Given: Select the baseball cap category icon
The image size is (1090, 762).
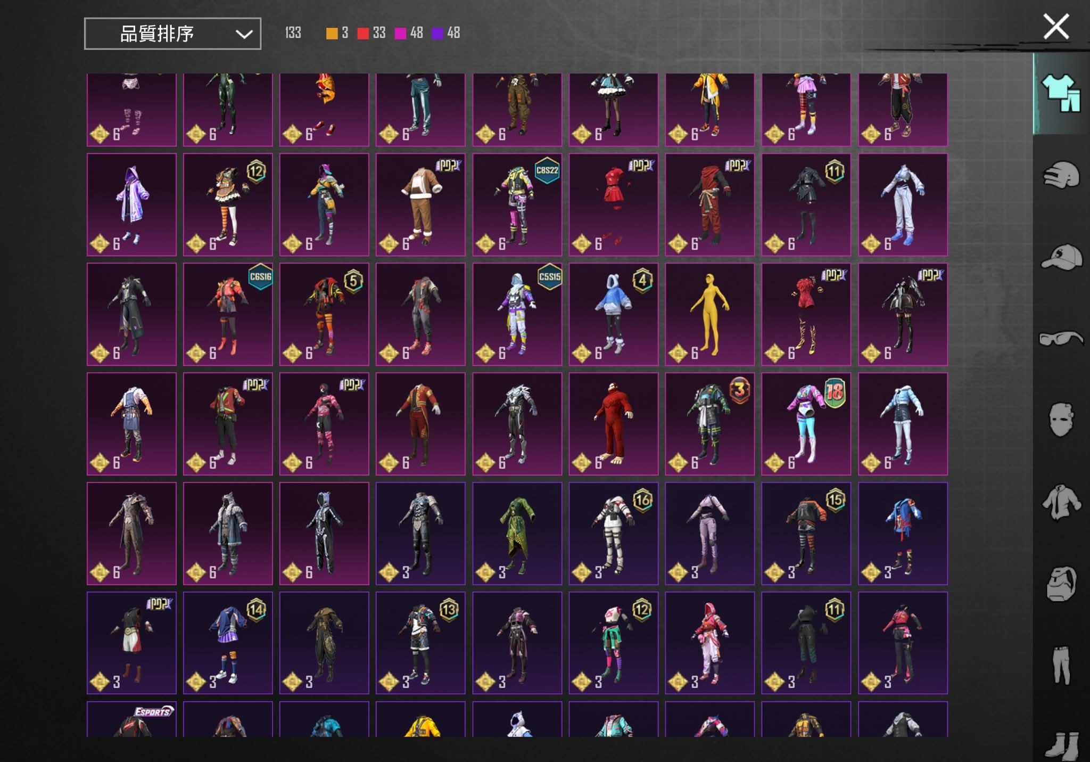Looking at the screenshot, I should click(1061, 257).
